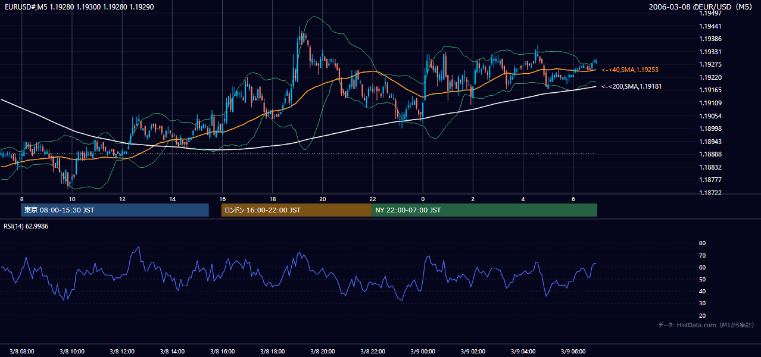761x357 pixels.
Task: Click price axis value 1.19331
Action: click(710, 52)
